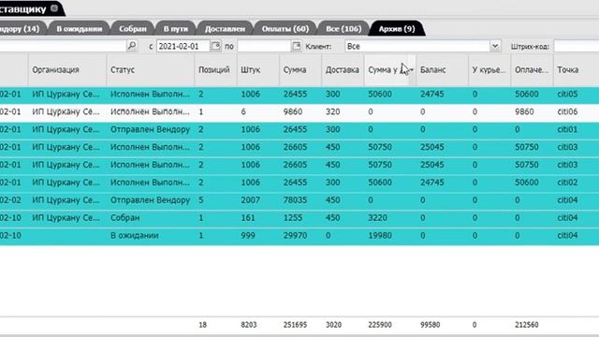Sort by the Статус column header
The image size is (599, 337).
point(151,70)
